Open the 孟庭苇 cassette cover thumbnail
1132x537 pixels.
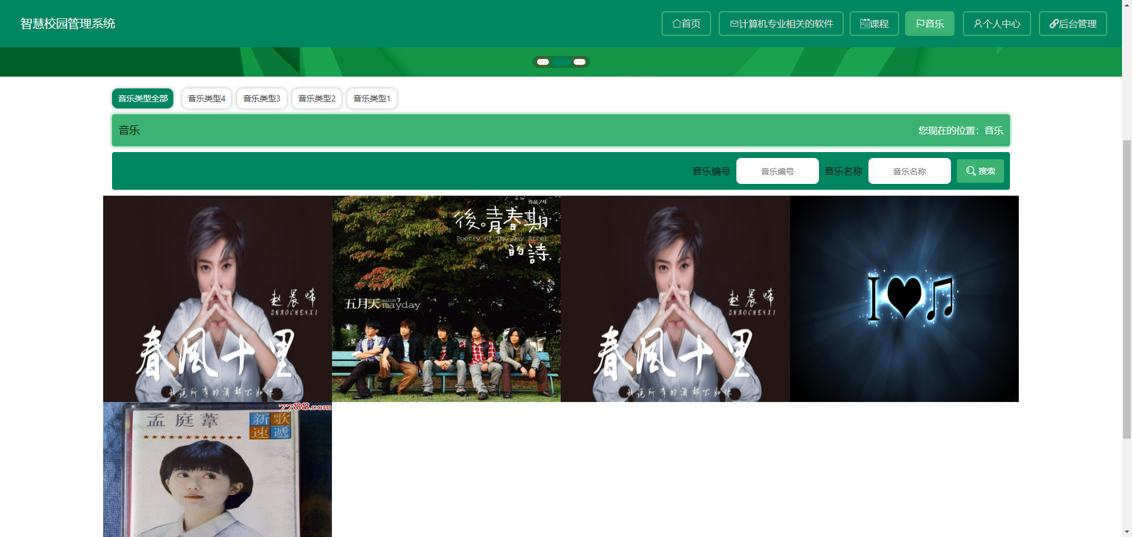tap(218, 470)
